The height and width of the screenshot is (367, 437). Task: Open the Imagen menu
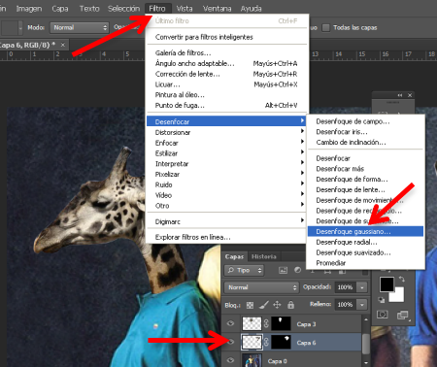tap(29, 9)
